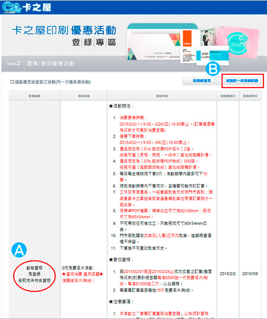
Task: Click the ★活動辦法 heading
Action: (x=122, y=106)
